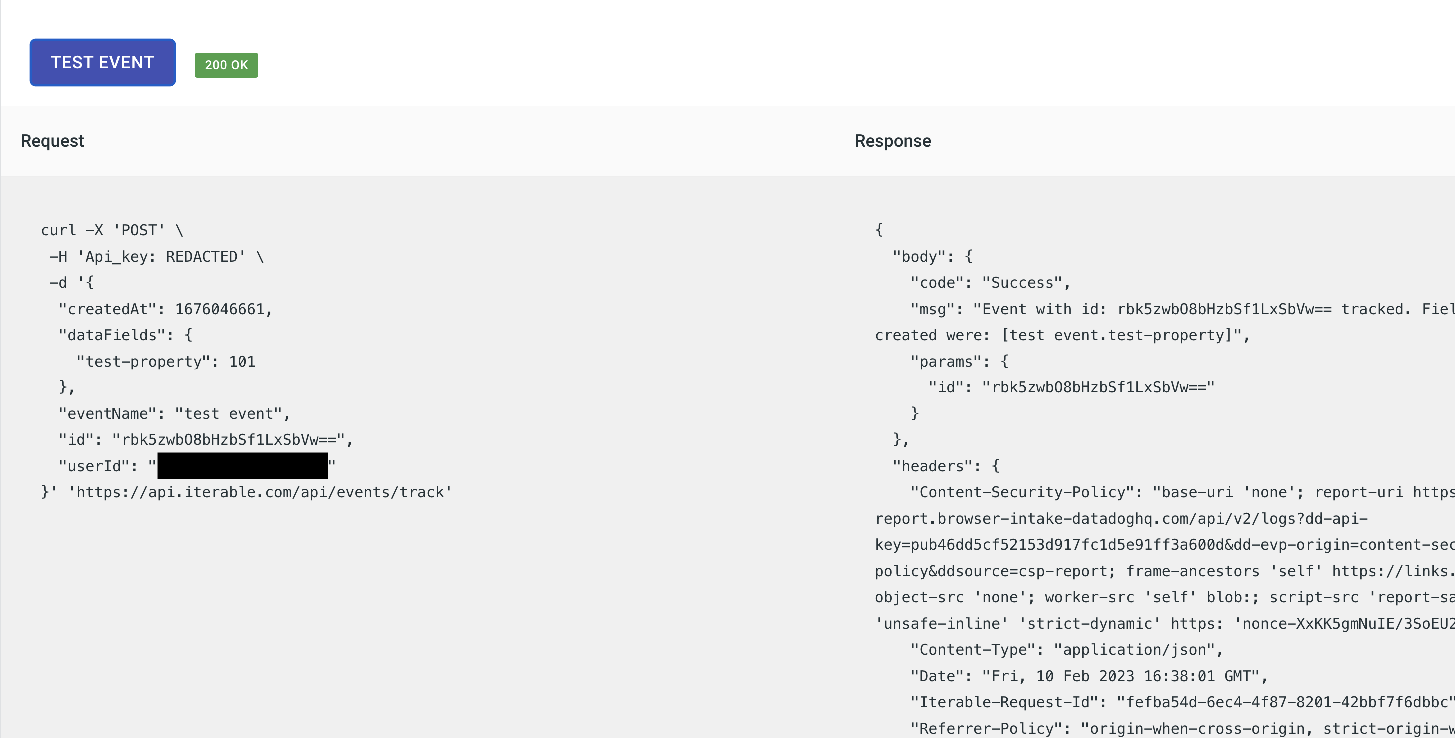Click the Content-Type application/json line
This screenshot has width=1455, height=738.
click(1066, 649)
